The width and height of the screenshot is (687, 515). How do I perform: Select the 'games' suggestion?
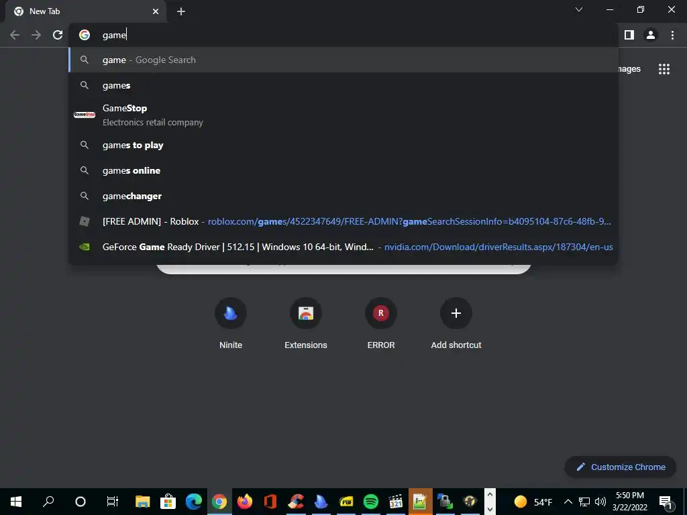click(344, 85)
